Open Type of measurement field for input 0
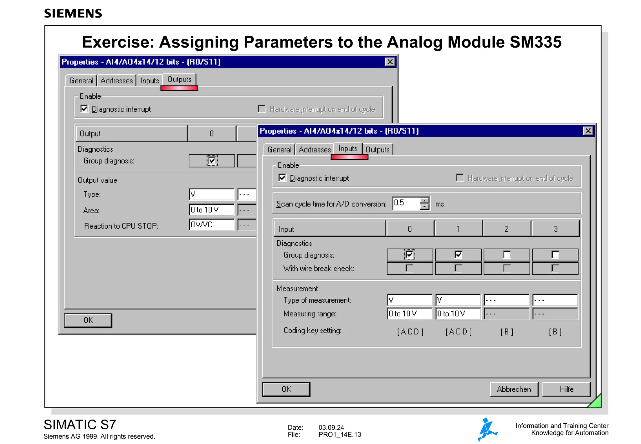 click(409, 300)
